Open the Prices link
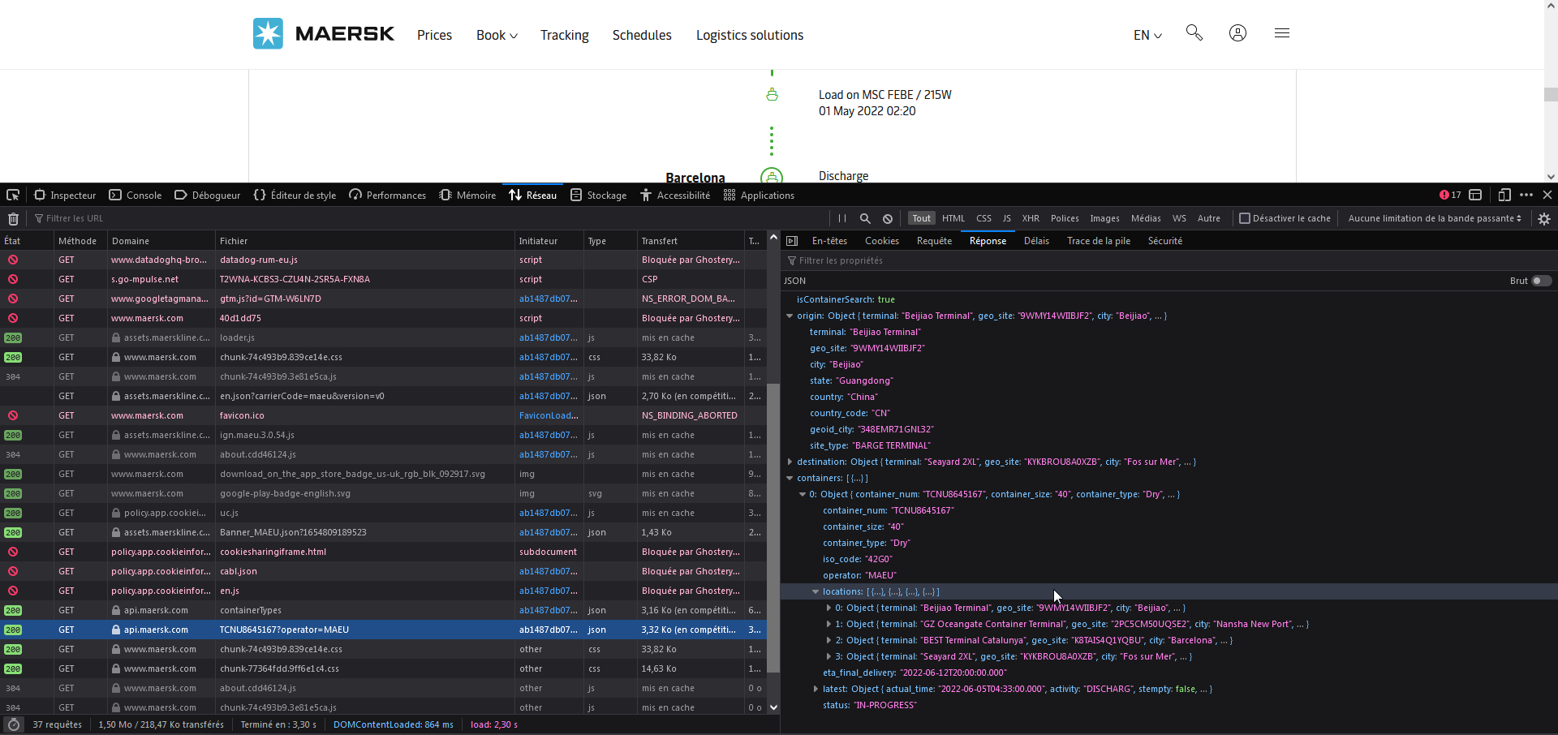 tap(434, 35)
